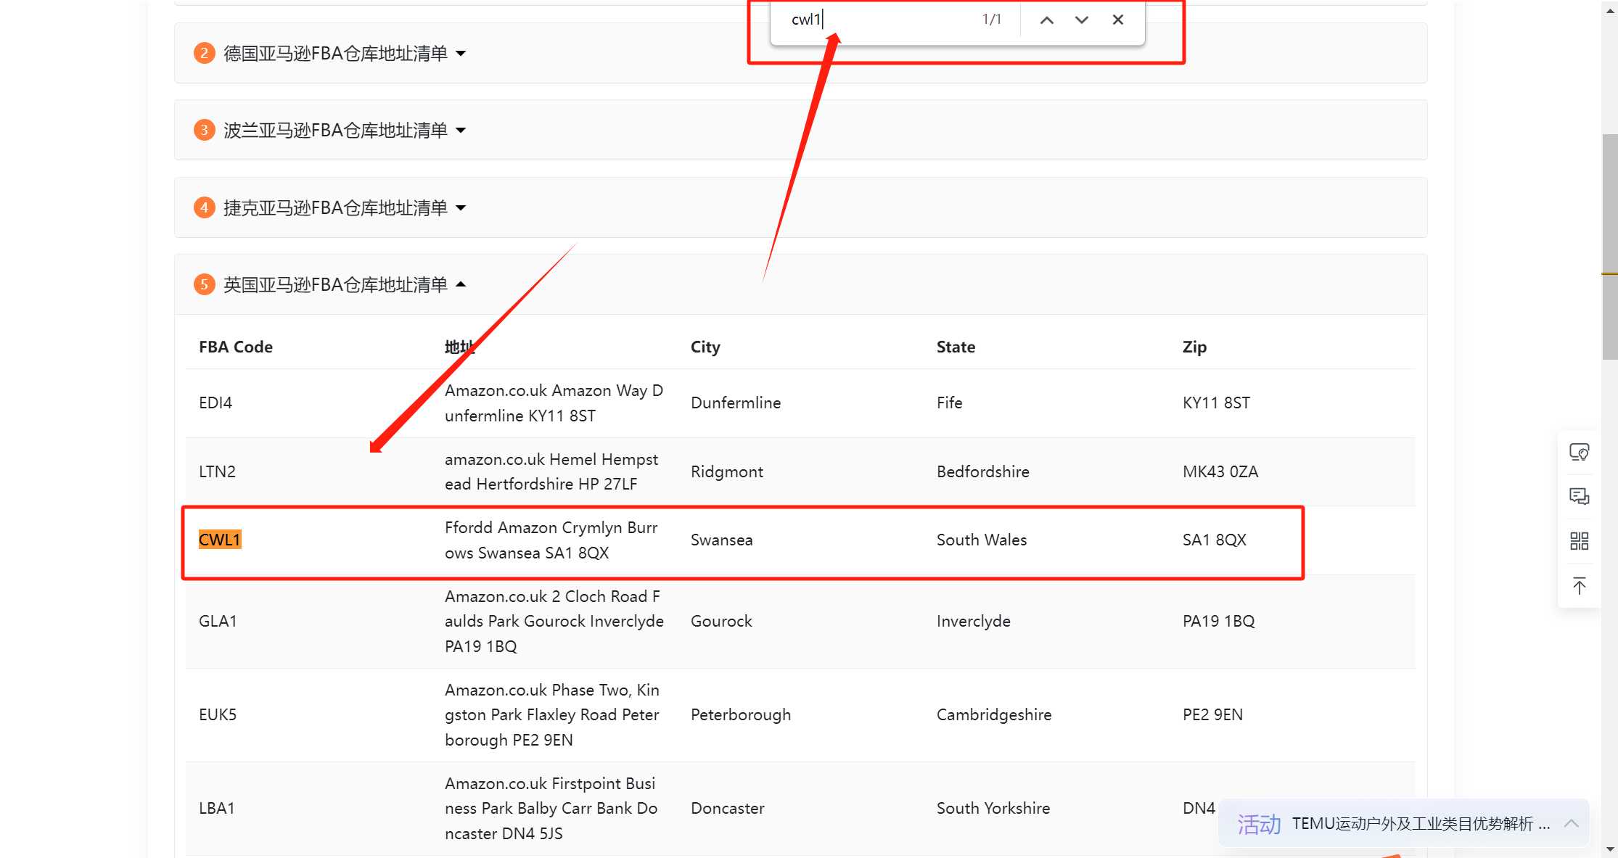Click the Peterborough city cell
The height and width of the screenshot is (858, 1618).
[741, 714]
